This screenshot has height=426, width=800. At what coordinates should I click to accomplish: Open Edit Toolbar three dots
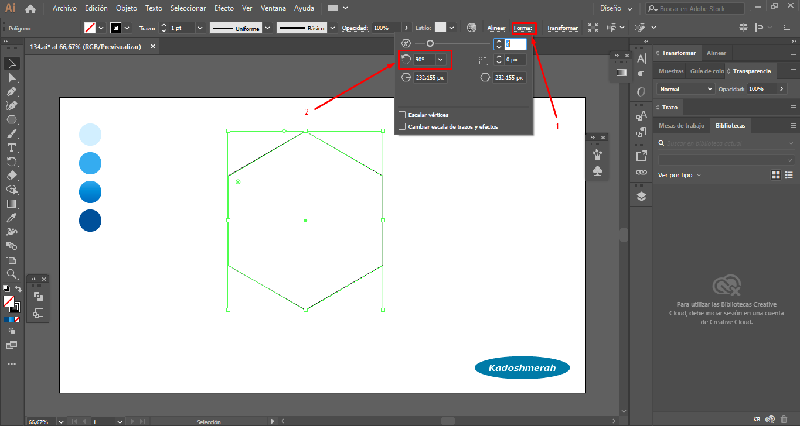click(11, 364)
